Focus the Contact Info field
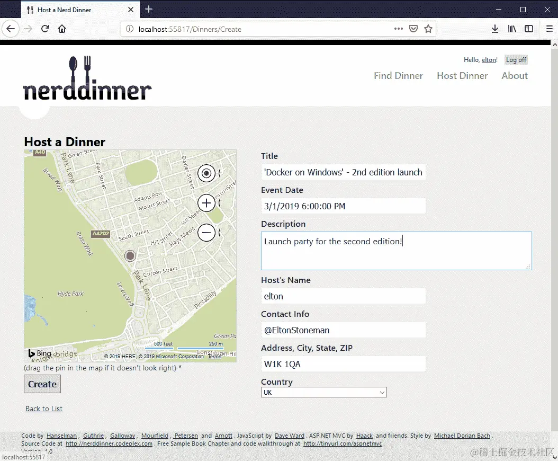Screen dimensions: 558x461 [343, 330]
